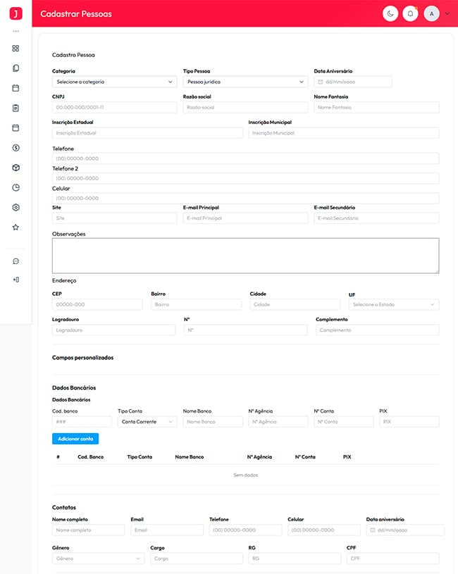Toggle dark mode with the moon icon
The image size is (458, 574).
point(390,14)
